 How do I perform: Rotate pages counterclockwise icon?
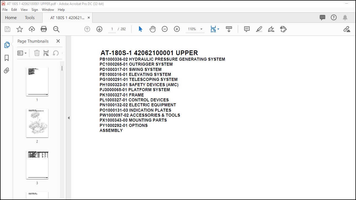(x=56, y=53)
